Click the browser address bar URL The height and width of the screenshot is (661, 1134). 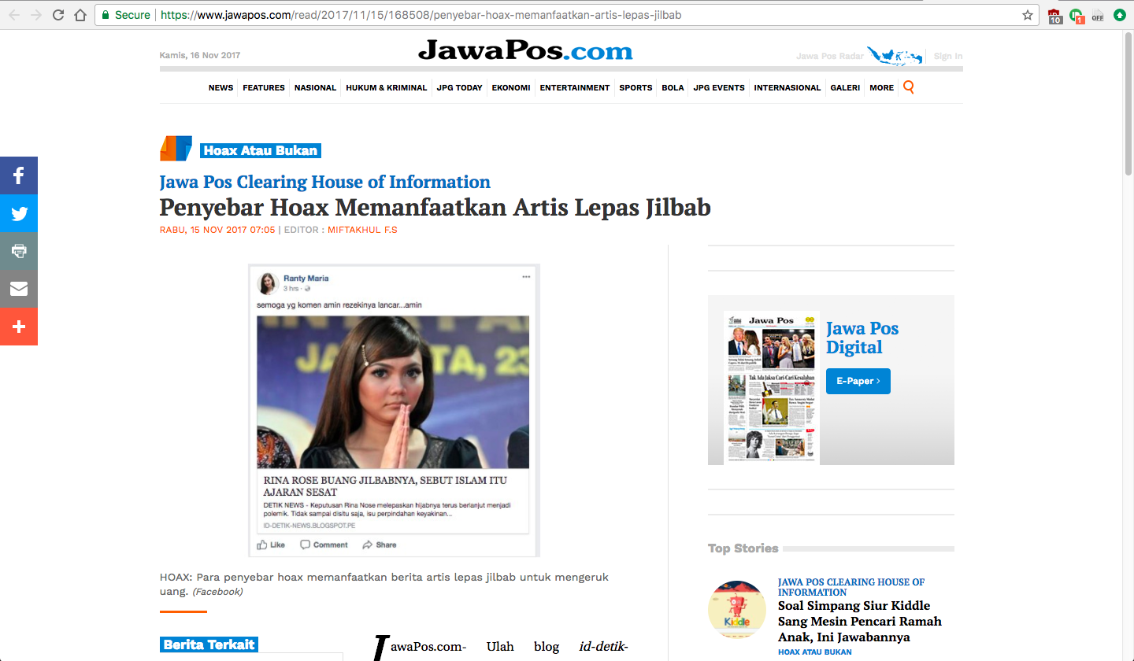pyautogui.click(x=421, y=15)
